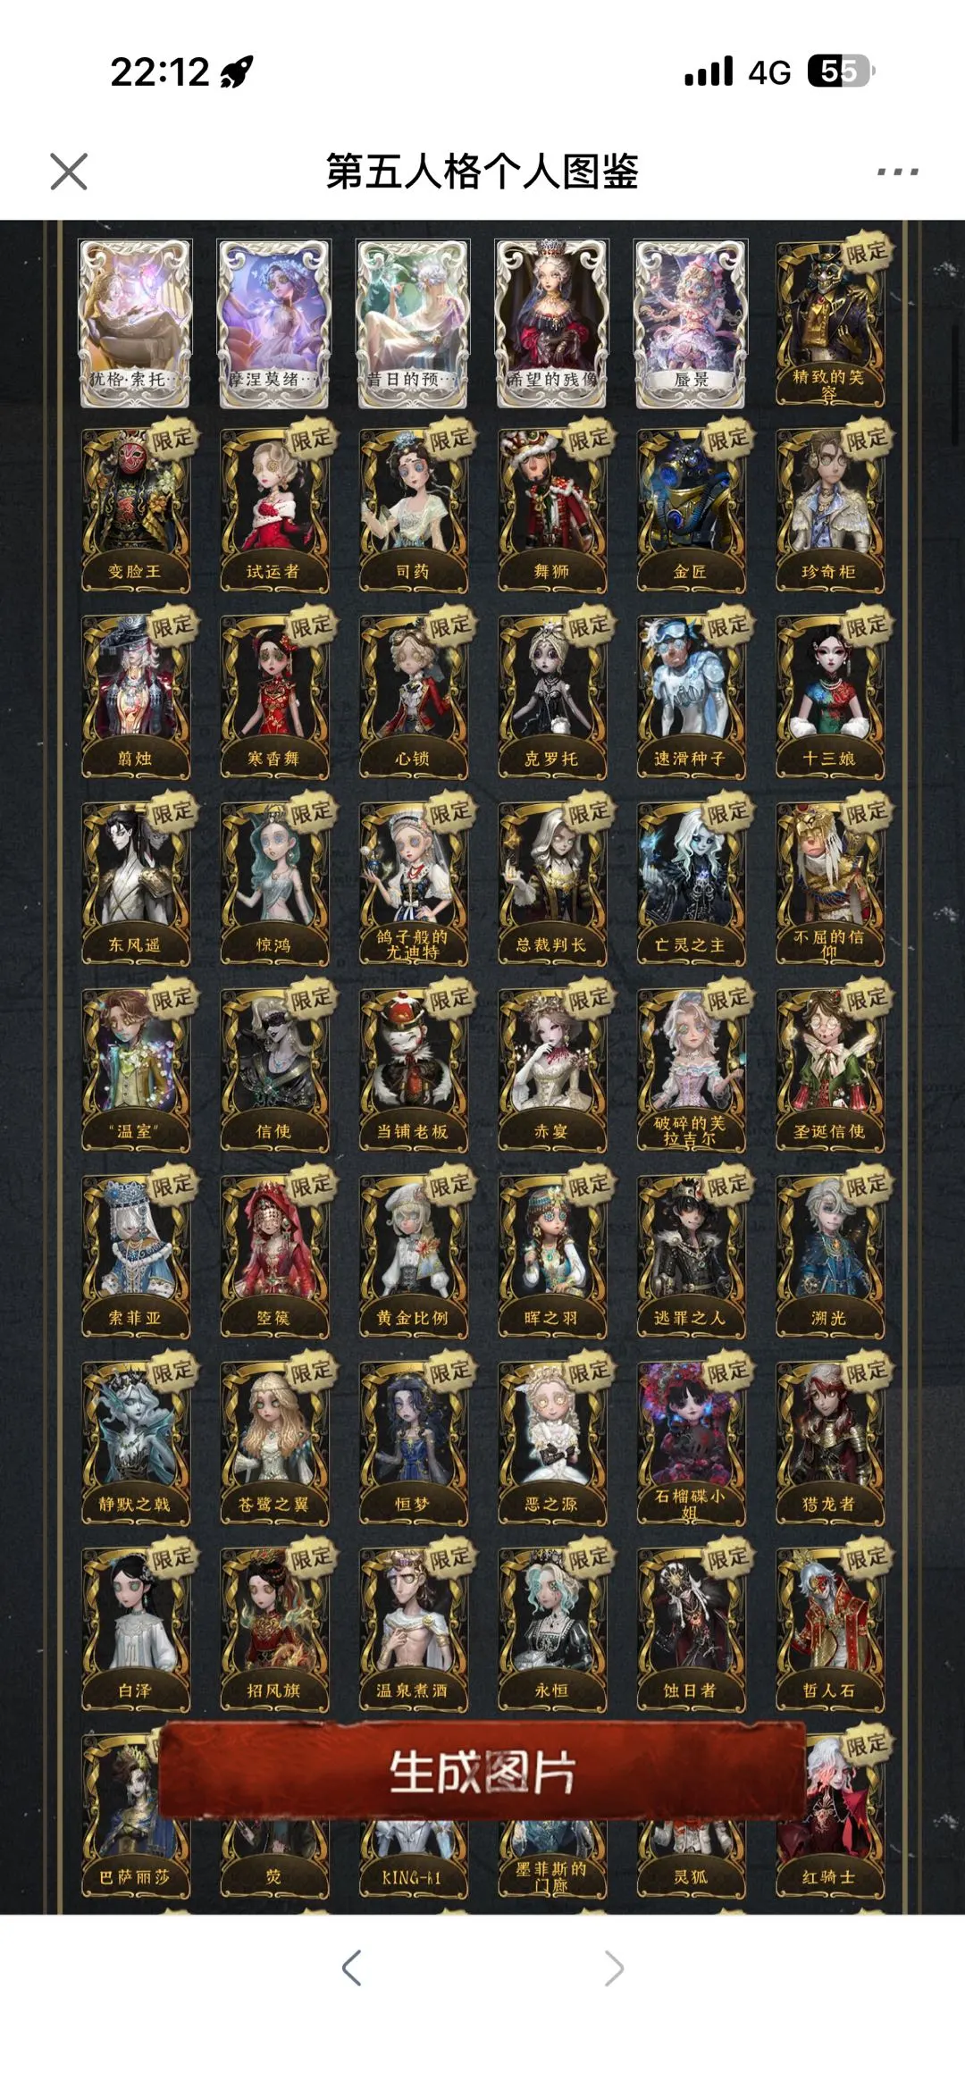
Task: Select the 蜃景 costume card
Action: [690, 323]
